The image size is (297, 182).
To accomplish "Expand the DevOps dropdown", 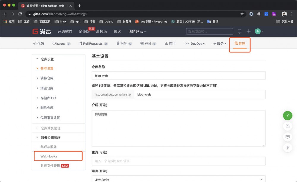I will [195, 43].
